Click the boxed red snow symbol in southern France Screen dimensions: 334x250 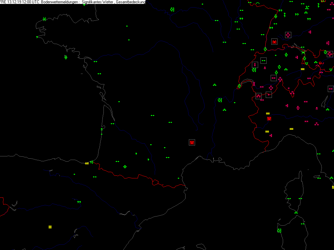click(192, 142)
